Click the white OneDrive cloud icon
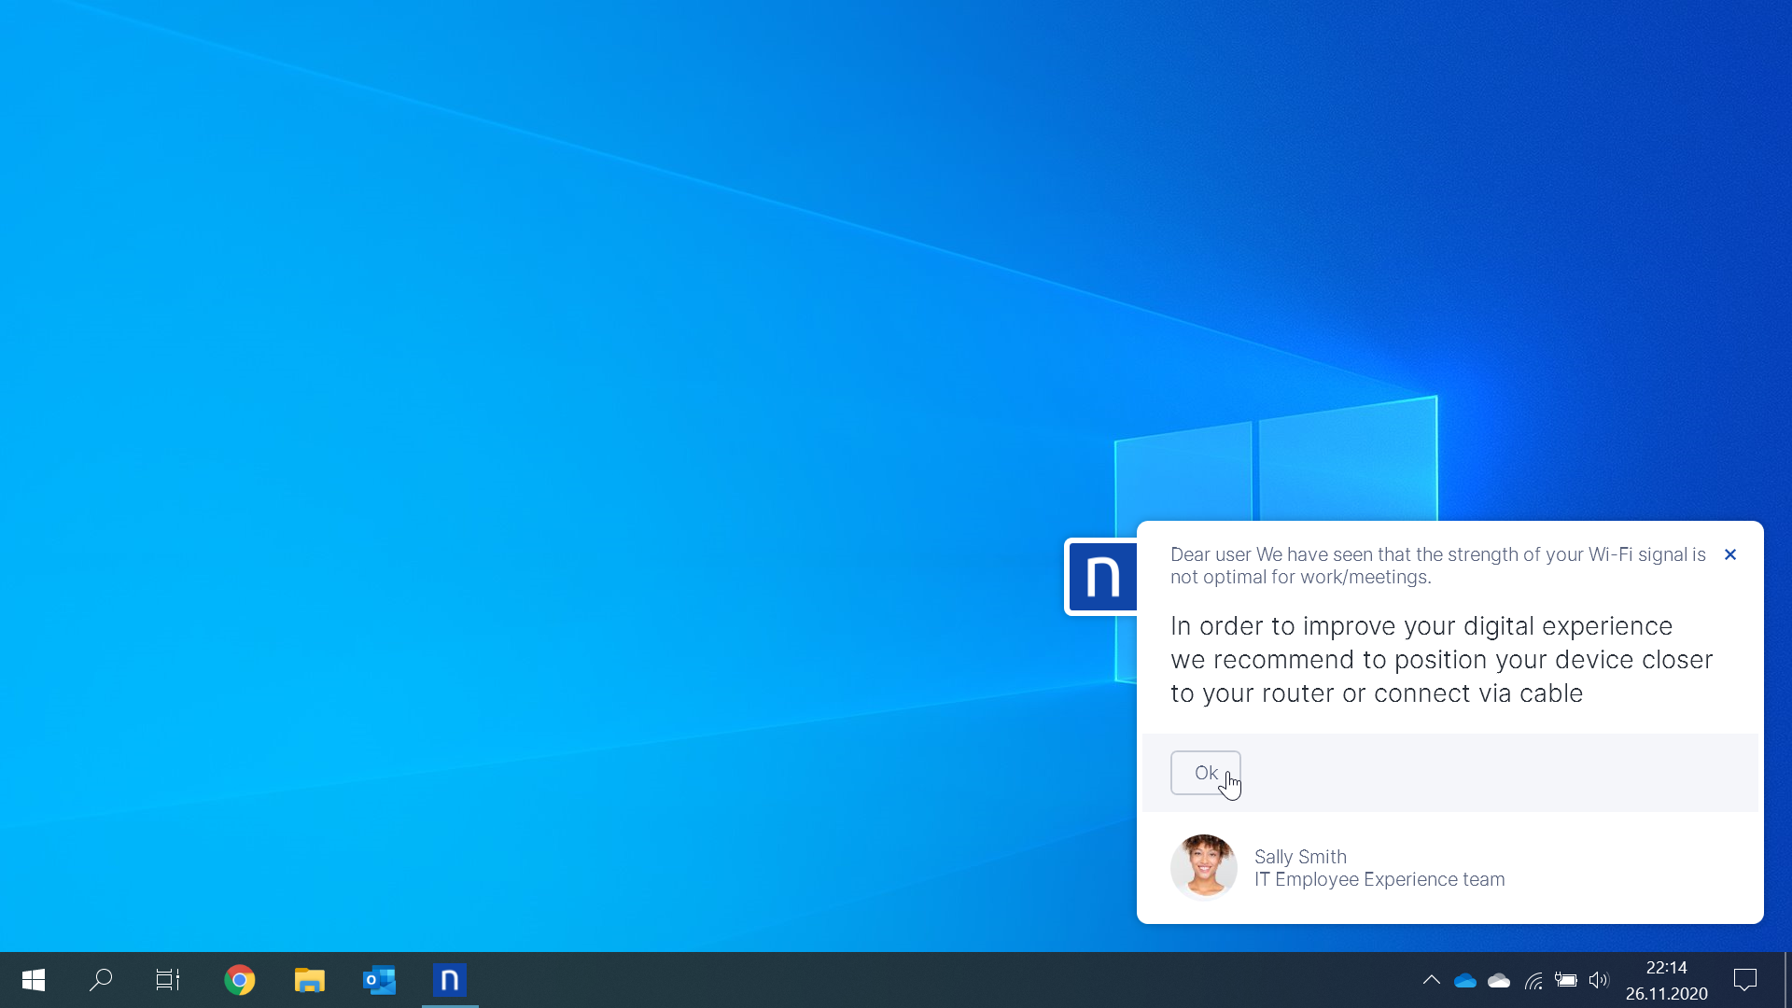 tap(1499, 980)
